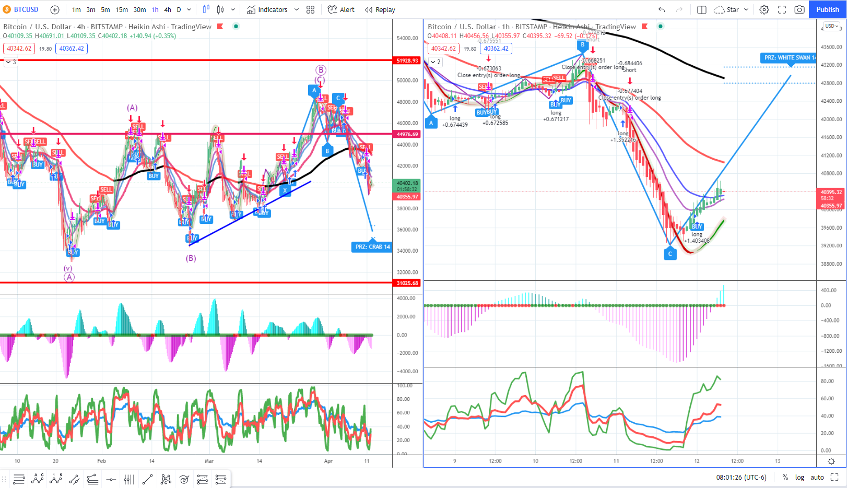Click the sell price 40342.62 on right chart
Viewport: 847px width, 488px height.
(x=444, y=49)
